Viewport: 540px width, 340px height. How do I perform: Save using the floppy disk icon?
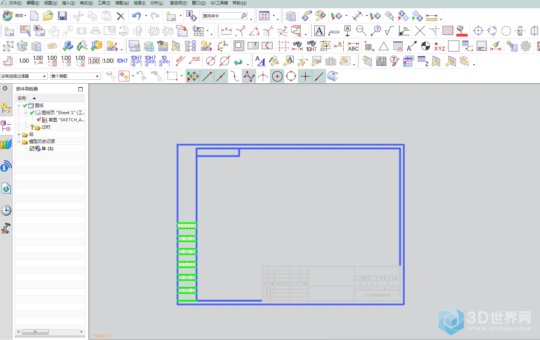tap(62, 16)
